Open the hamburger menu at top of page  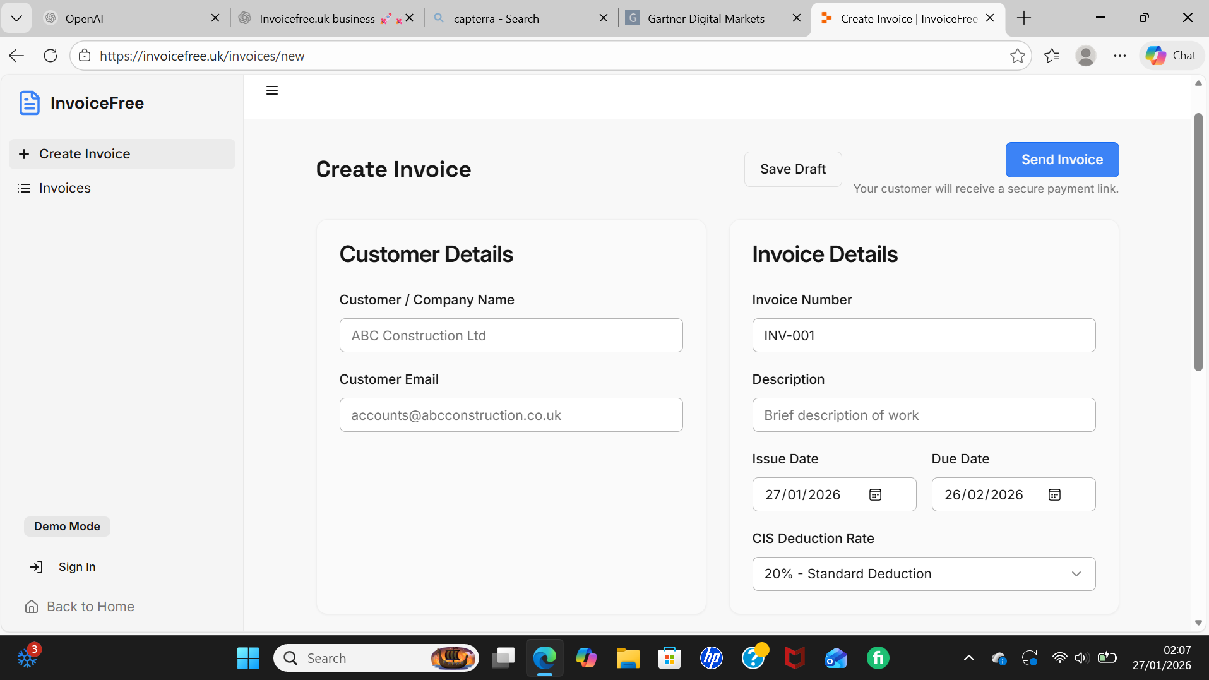click(x=271, y=90)
